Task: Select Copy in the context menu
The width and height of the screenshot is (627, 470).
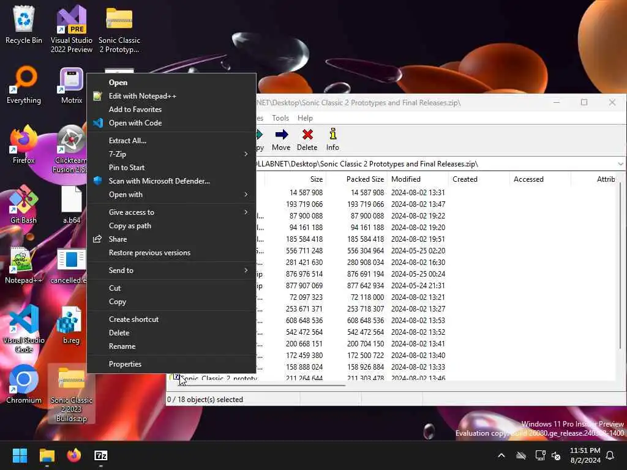Action: click(171, 302)
